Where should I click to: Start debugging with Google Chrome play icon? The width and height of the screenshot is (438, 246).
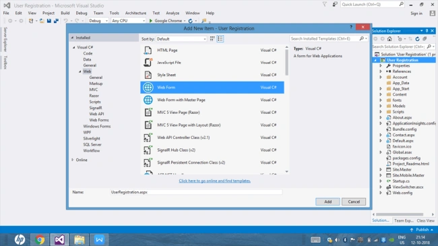click(151, 21)
